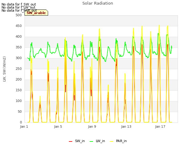Click the 300 y-axis tick label
Viewport: 196px width, 147px height.
[x=19, y=58]
